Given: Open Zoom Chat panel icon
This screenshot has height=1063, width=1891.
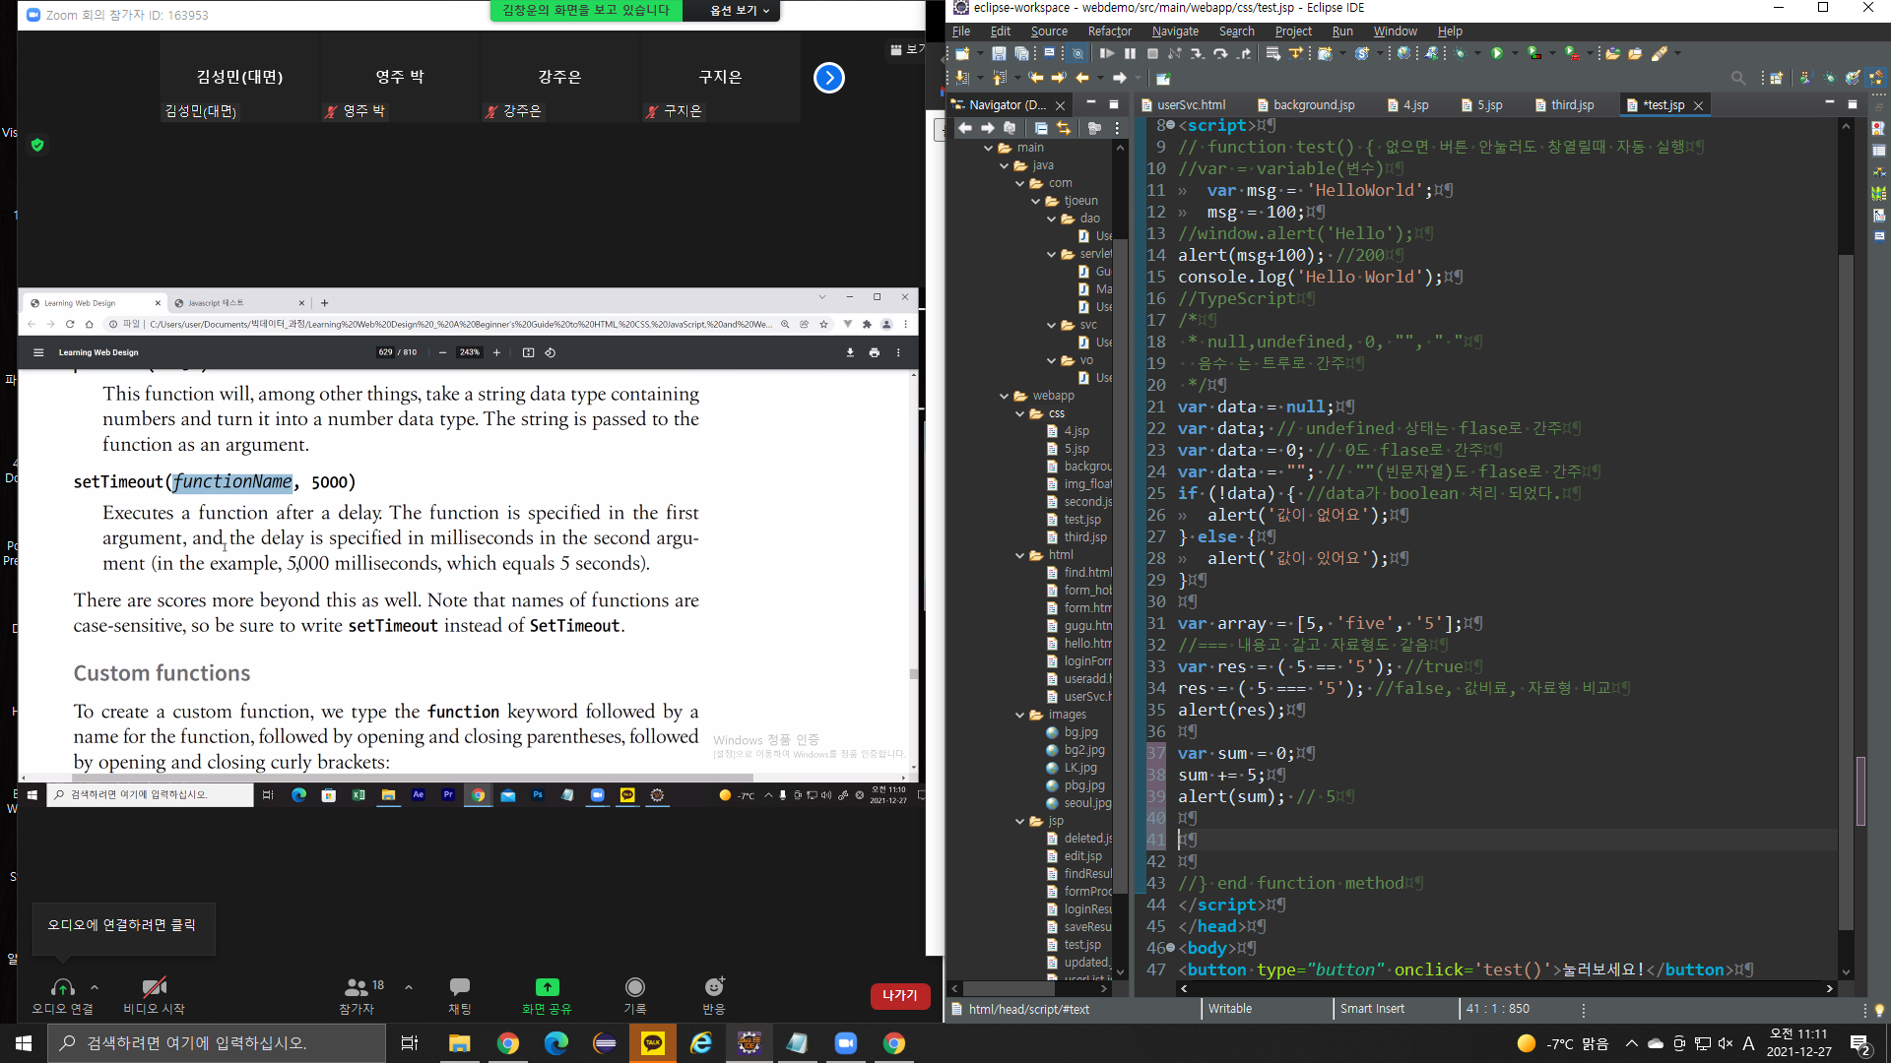Looking at the screenshot, I should (459, 987).
